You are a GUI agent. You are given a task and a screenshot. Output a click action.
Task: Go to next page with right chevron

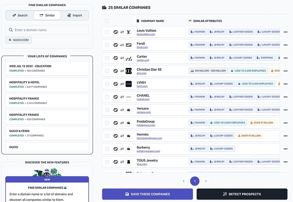pos(206,181)
